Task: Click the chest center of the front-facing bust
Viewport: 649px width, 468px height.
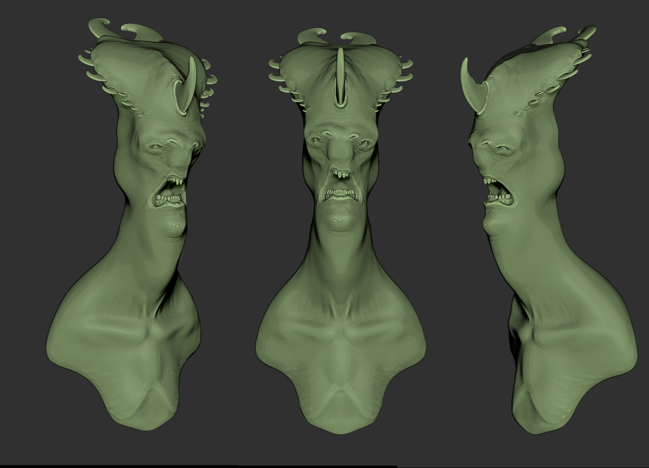Action: (x=340, y=346)
